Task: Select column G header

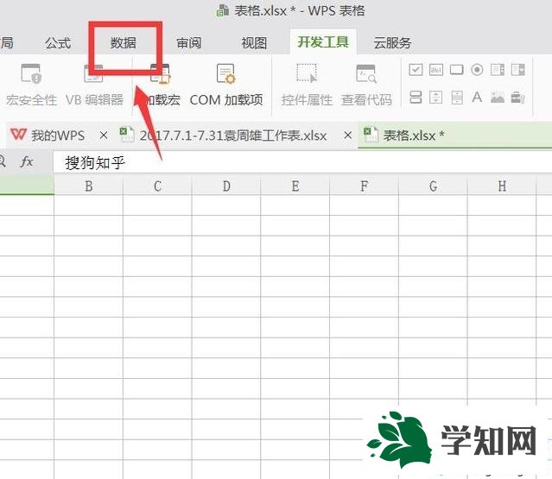Action: click(x=434, y=186)
